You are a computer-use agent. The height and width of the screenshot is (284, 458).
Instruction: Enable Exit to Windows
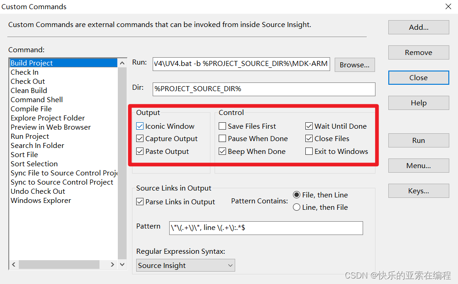click(x=309, y=151)
